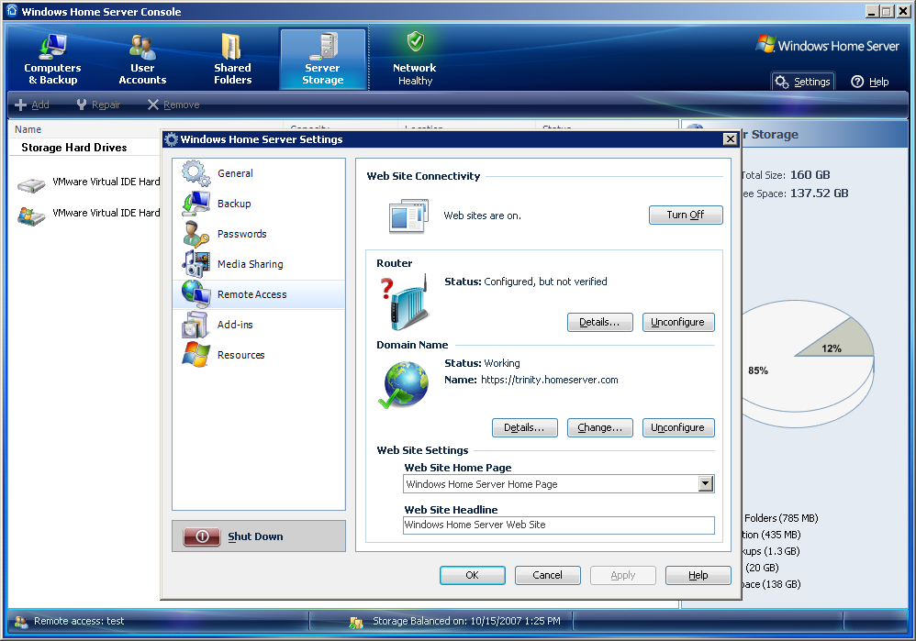Expand Web Site Home Page dropdown

[x=706, y=484]
